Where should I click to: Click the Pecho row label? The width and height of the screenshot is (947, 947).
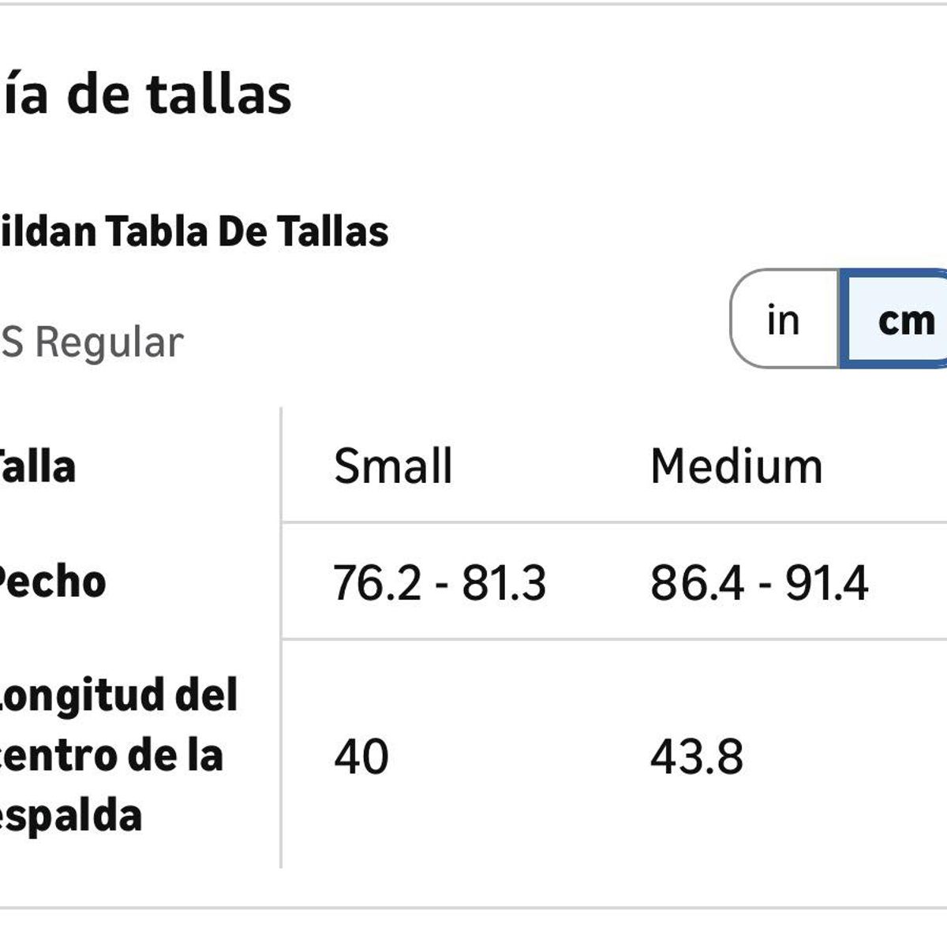pos(51,582)
